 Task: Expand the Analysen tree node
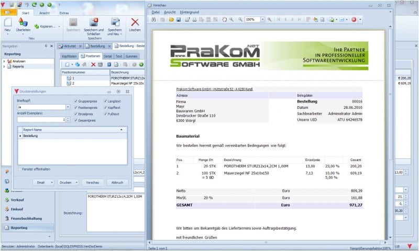[x=4, y=61]
